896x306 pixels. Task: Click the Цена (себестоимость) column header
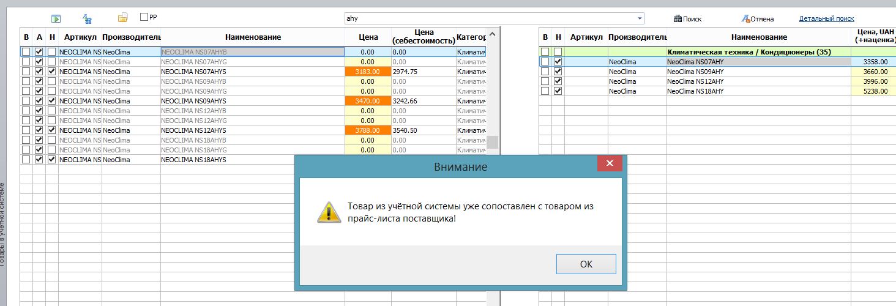click(424, 37)
